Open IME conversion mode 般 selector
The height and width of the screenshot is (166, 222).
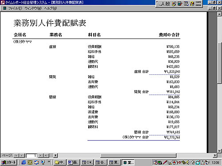(x=168, y=4)
